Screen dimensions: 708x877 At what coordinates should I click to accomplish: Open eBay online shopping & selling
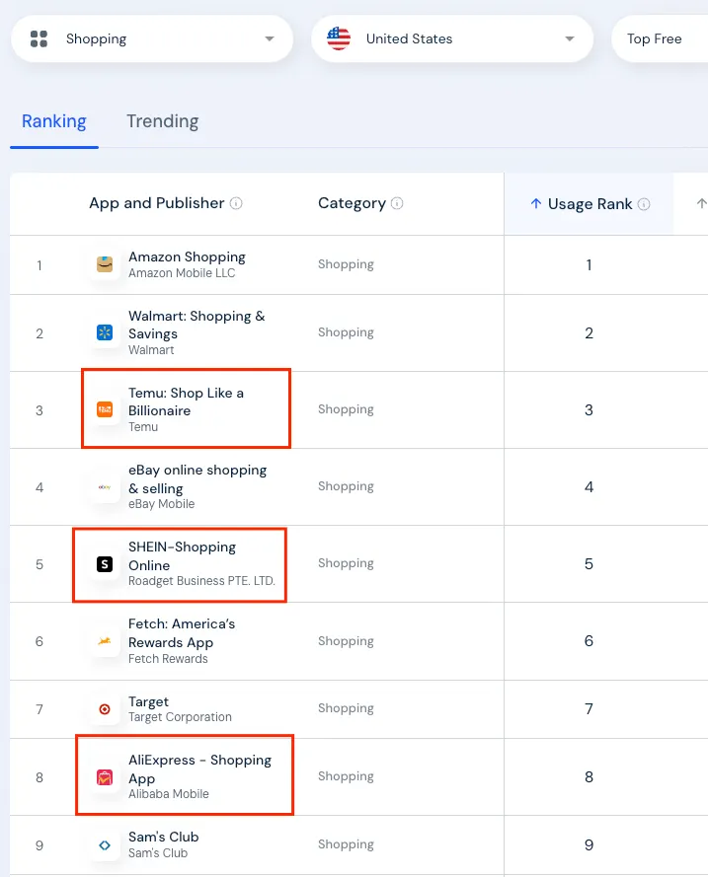[x=197, y=478]
